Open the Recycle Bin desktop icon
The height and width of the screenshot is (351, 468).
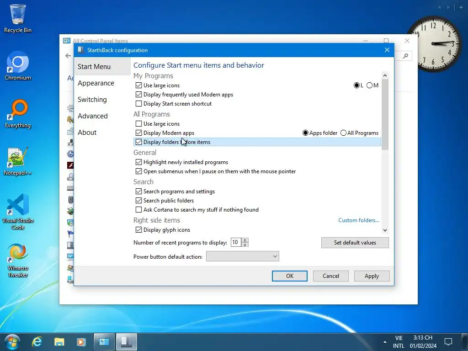(x=18, y=18)
